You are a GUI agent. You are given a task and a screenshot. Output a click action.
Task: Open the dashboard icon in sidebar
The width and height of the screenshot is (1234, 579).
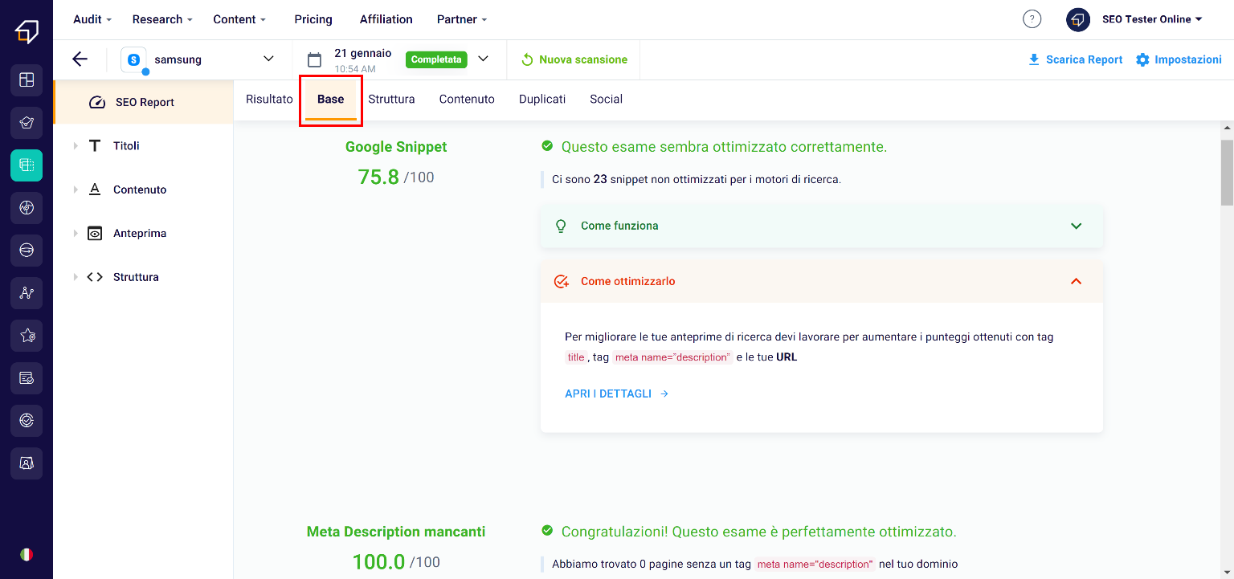tap(27, 80)
